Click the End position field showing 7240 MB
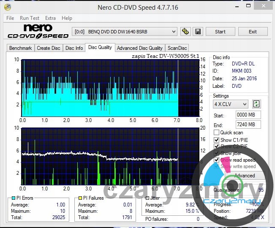Image resolution: width=275 pixels, height=228 pixels. point(248,125)
